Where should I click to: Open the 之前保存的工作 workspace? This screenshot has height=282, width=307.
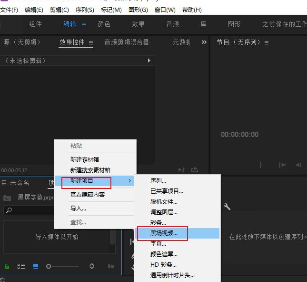click(285, 24)
